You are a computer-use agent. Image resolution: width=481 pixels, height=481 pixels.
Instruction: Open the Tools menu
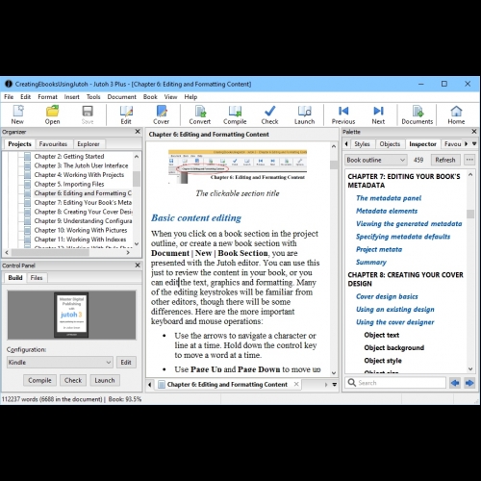point(93,97)
